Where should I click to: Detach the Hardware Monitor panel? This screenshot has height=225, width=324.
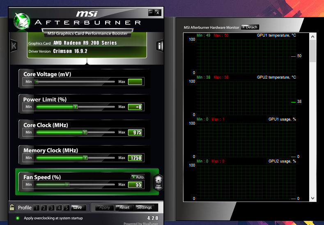pos(250,27)
